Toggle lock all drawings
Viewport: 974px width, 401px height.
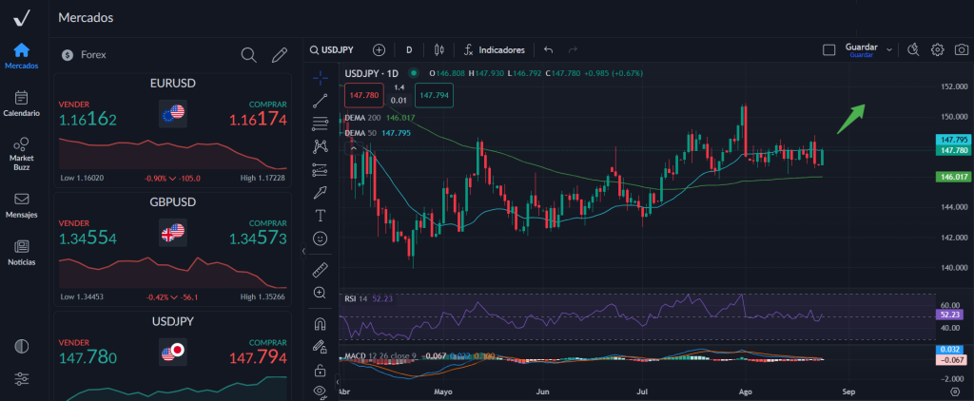pyautogui.click(x=321, y=371)
